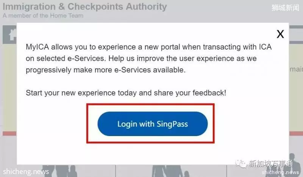The height and width of the screenshot is (177, 303).
Task: Click the WeChat logo icon in the watermark
Action: click(x=241, y=164)
